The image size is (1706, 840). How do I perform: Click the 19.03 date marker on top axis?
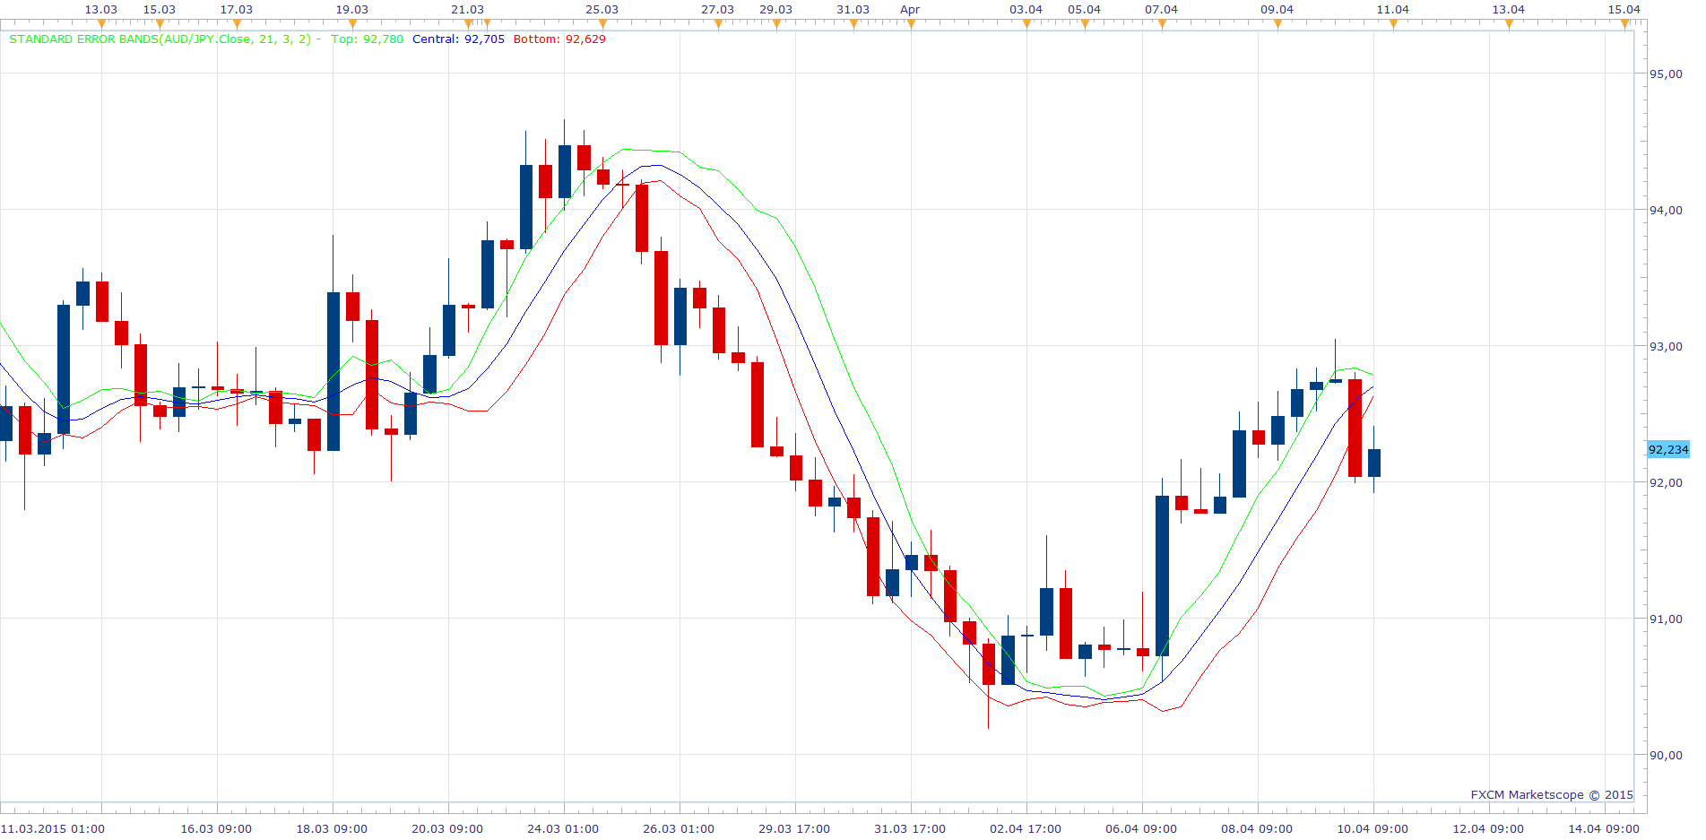[x=352, y=10]
